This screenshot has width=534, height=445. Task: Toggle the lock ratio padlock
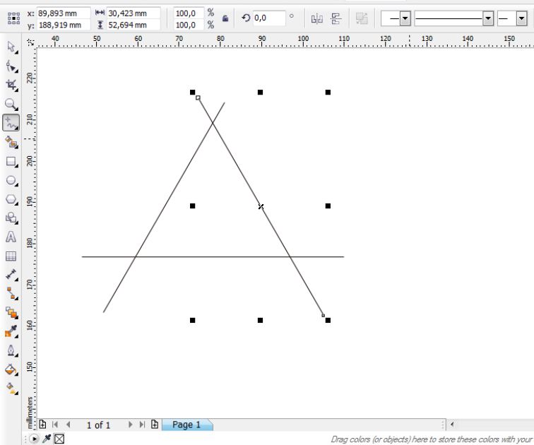coord(225,18)
